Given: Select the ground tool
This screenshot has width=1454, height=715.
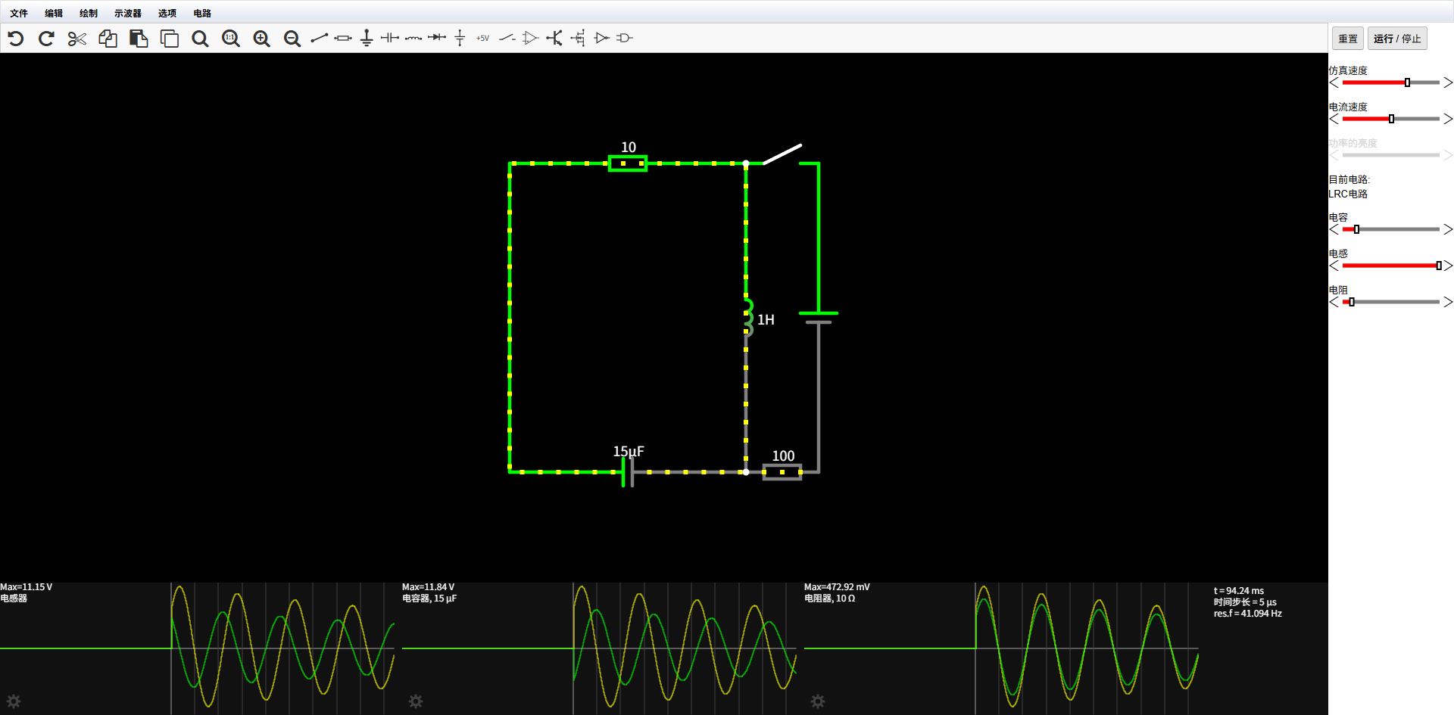Looking at the screenshot, I should pyautogui.click(x=366, y=37).
